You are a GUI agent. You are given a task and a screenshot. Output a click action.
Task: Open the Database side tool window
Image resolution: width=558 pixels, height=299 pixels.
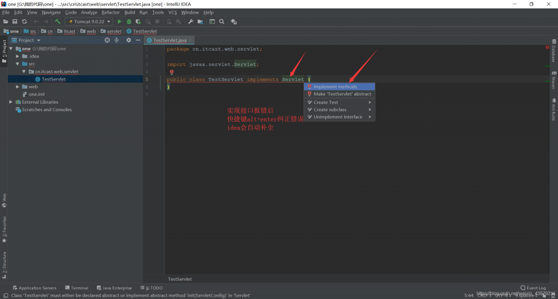click(x=554, y=51)
